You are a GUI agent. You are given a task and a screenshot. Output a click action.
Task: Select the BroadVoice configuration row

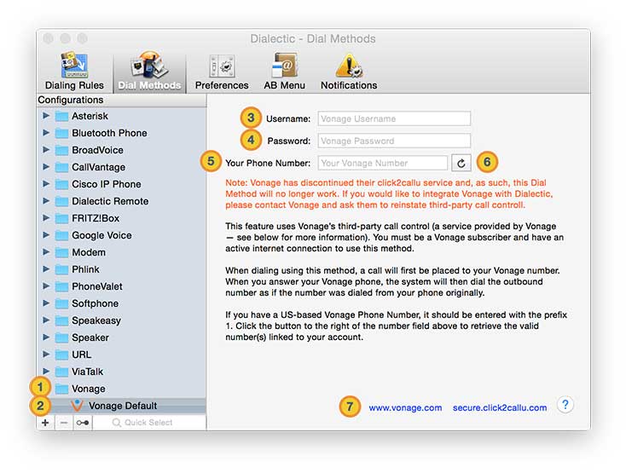(x=121, y=150)
